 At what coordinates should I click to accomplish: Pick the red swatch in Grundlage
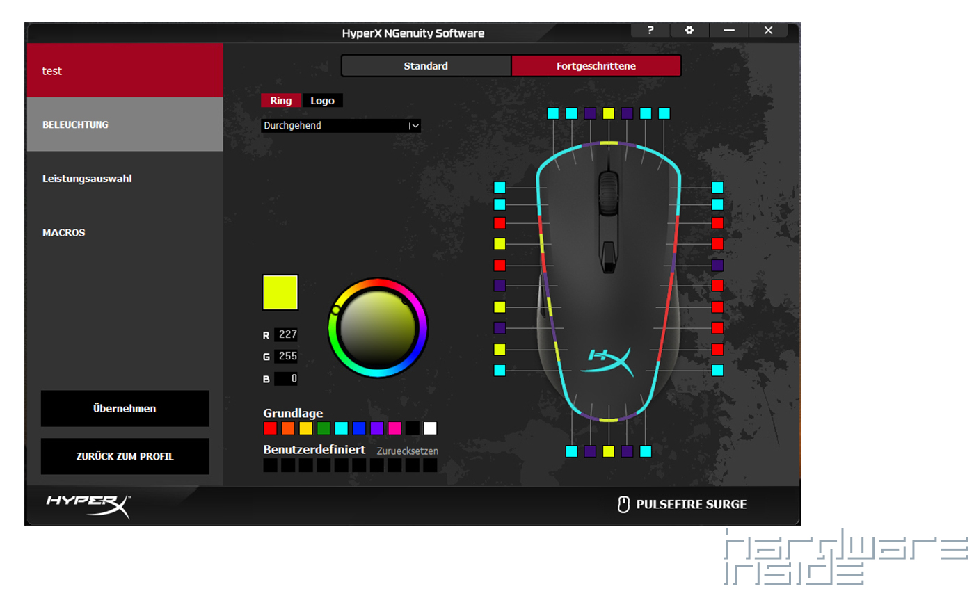coord(270,428)
